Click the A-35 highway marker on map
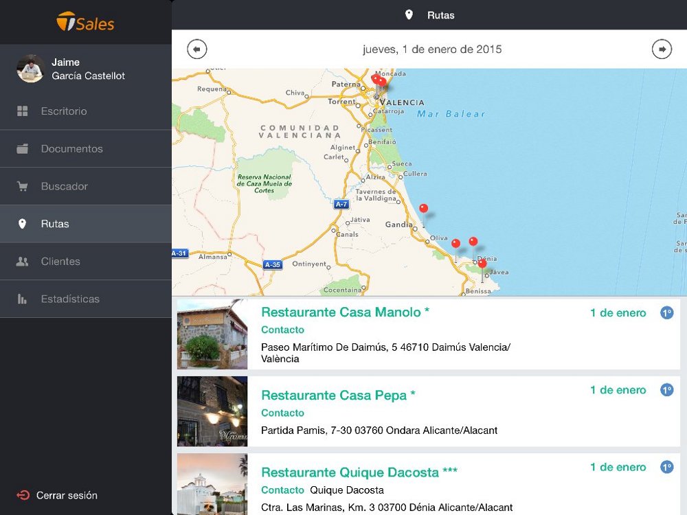 pos(273,264)
